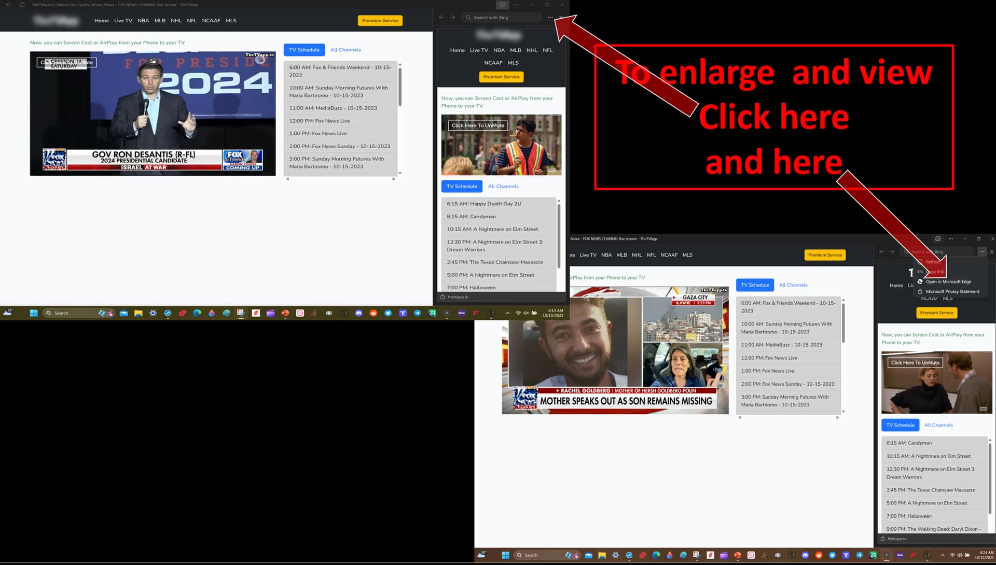Viewport: 996px width, 565px height.
Task: Open Telegram from upper taskbar
Action: [x=417, y=313]
